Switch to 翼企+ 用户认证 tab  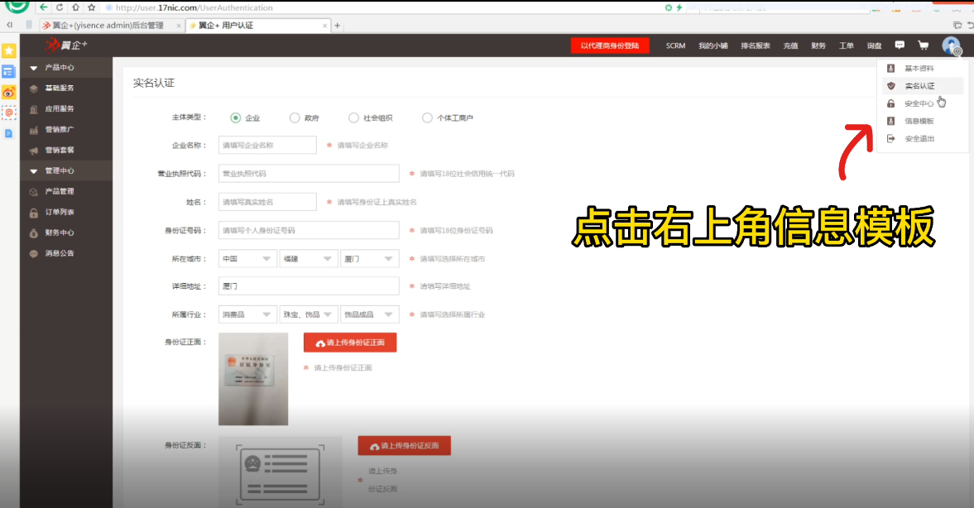[x=258, y=26]
